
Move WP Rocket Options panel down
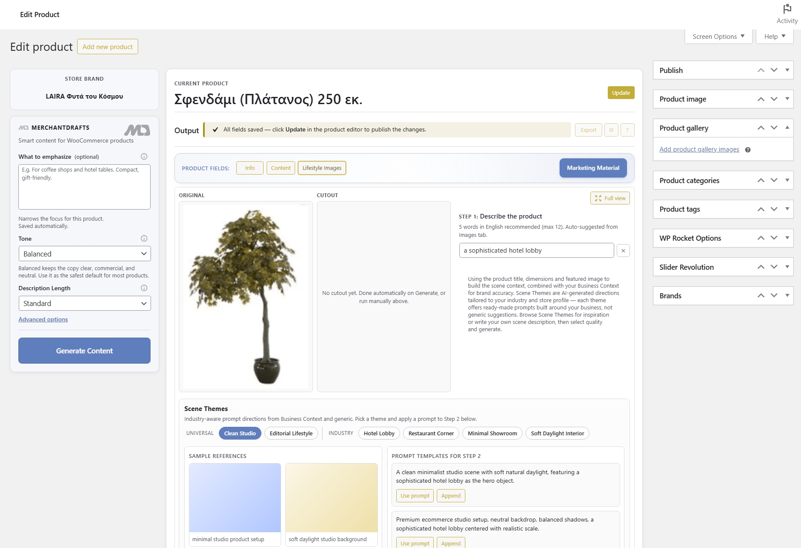[774, 238]
